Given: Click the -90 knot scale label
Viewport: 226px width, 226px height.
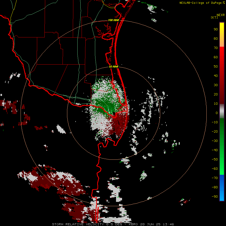Looking at the screenshot, I should (x=215, y=196).
